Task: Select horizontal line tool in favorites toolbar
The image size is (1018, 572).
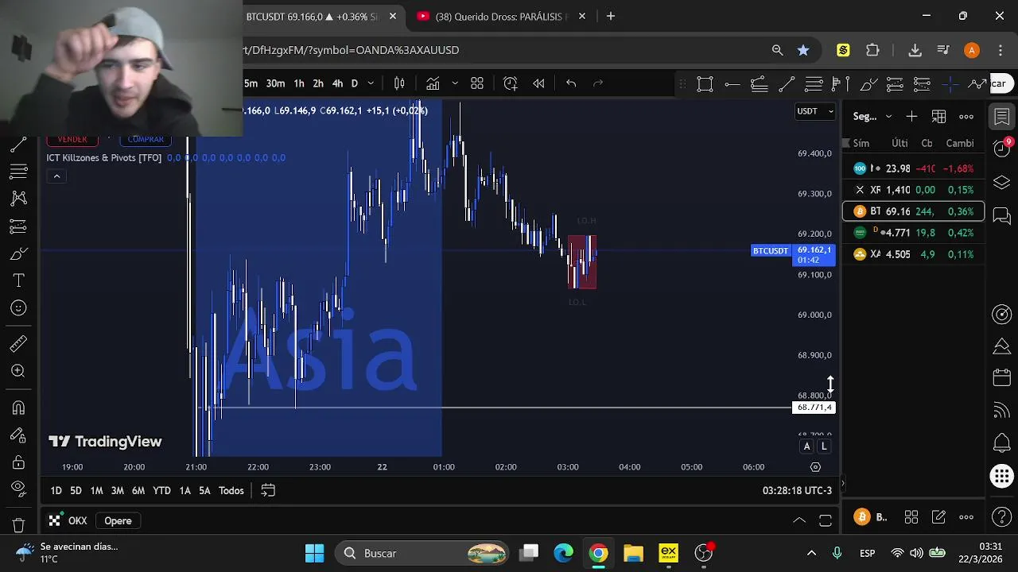Action: pyautogui.click(x=732, y=83)
